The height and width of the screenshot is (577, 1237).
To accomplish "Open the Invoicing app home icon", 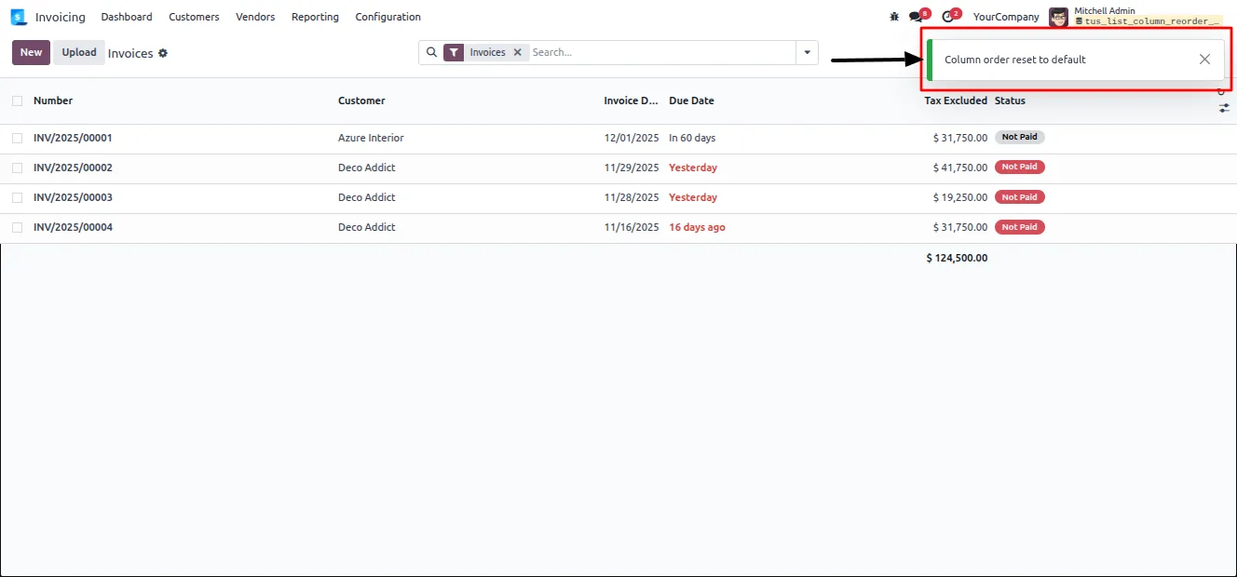I will (x=19, y=17).
